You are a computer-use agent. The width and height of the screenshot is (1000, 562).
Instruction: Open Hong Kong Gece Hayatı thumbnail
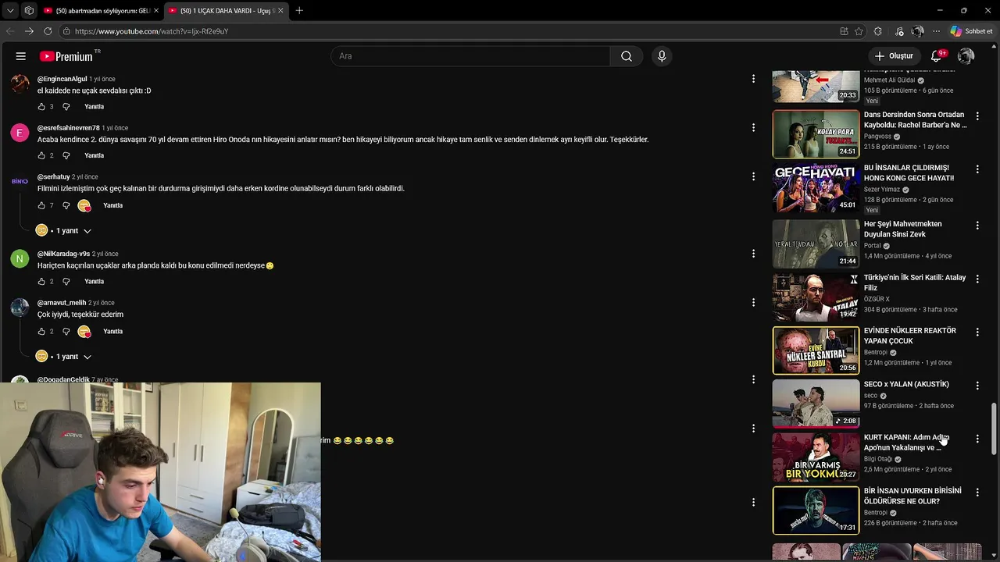coord(816,187)
